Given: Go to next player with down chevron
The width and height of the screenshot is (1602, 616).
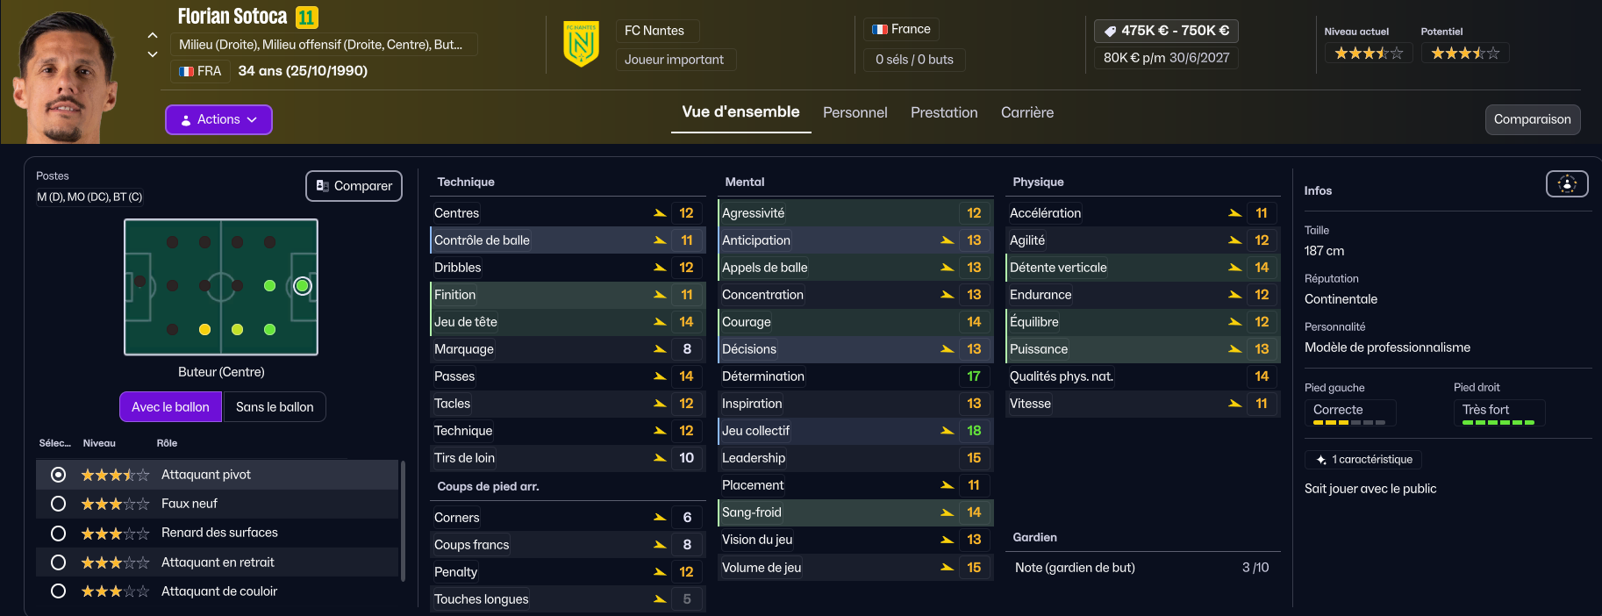Looking at the screenshot, I should click(153, 54).
